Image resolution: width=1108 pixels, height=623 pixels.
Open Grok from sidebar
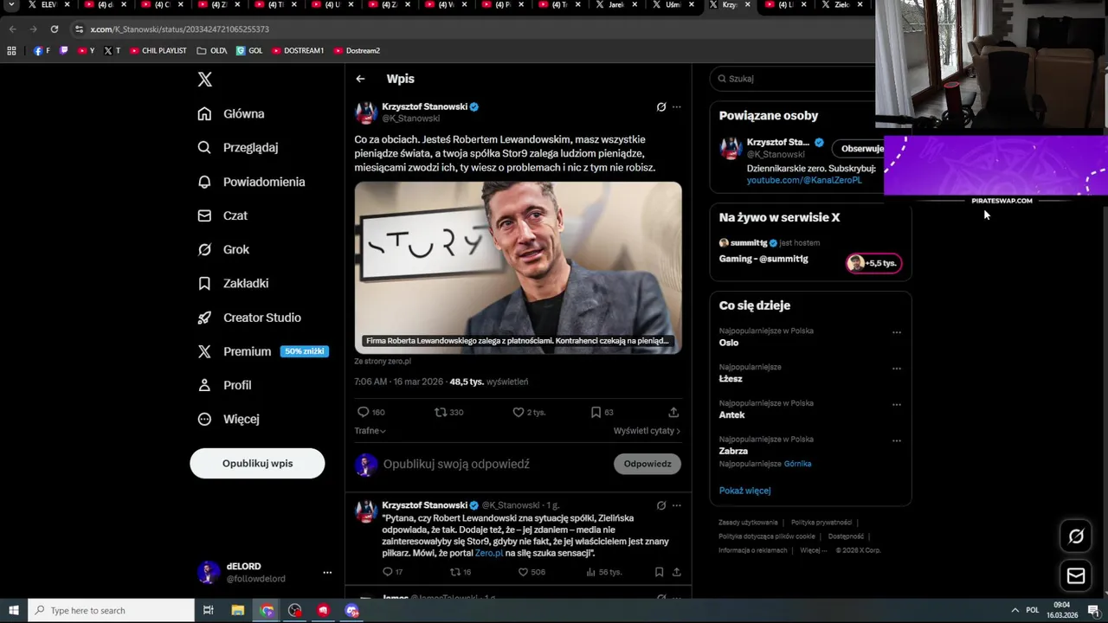pos(223,249)
